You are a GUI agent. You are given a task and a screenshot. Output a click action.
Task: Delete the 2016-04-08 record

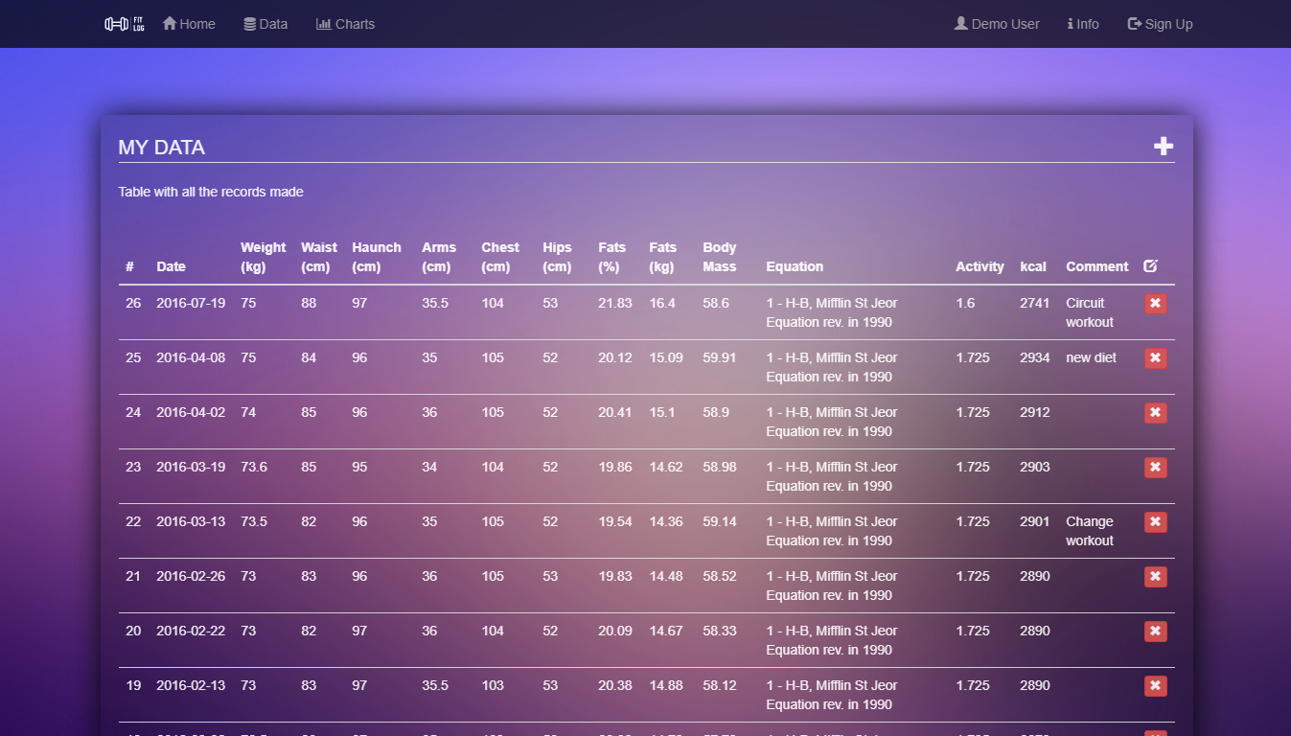[x=1155, y=358]
